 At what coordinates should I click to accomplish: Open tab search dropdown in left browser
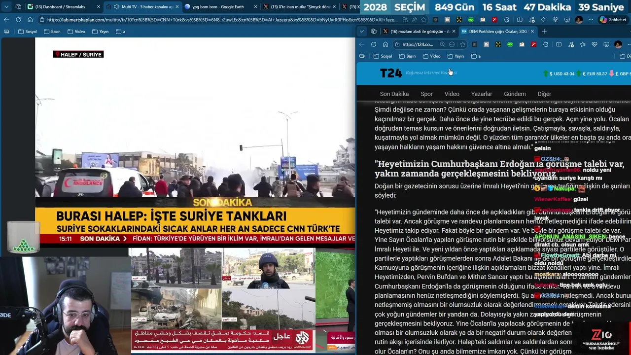(x=6, y=7)
